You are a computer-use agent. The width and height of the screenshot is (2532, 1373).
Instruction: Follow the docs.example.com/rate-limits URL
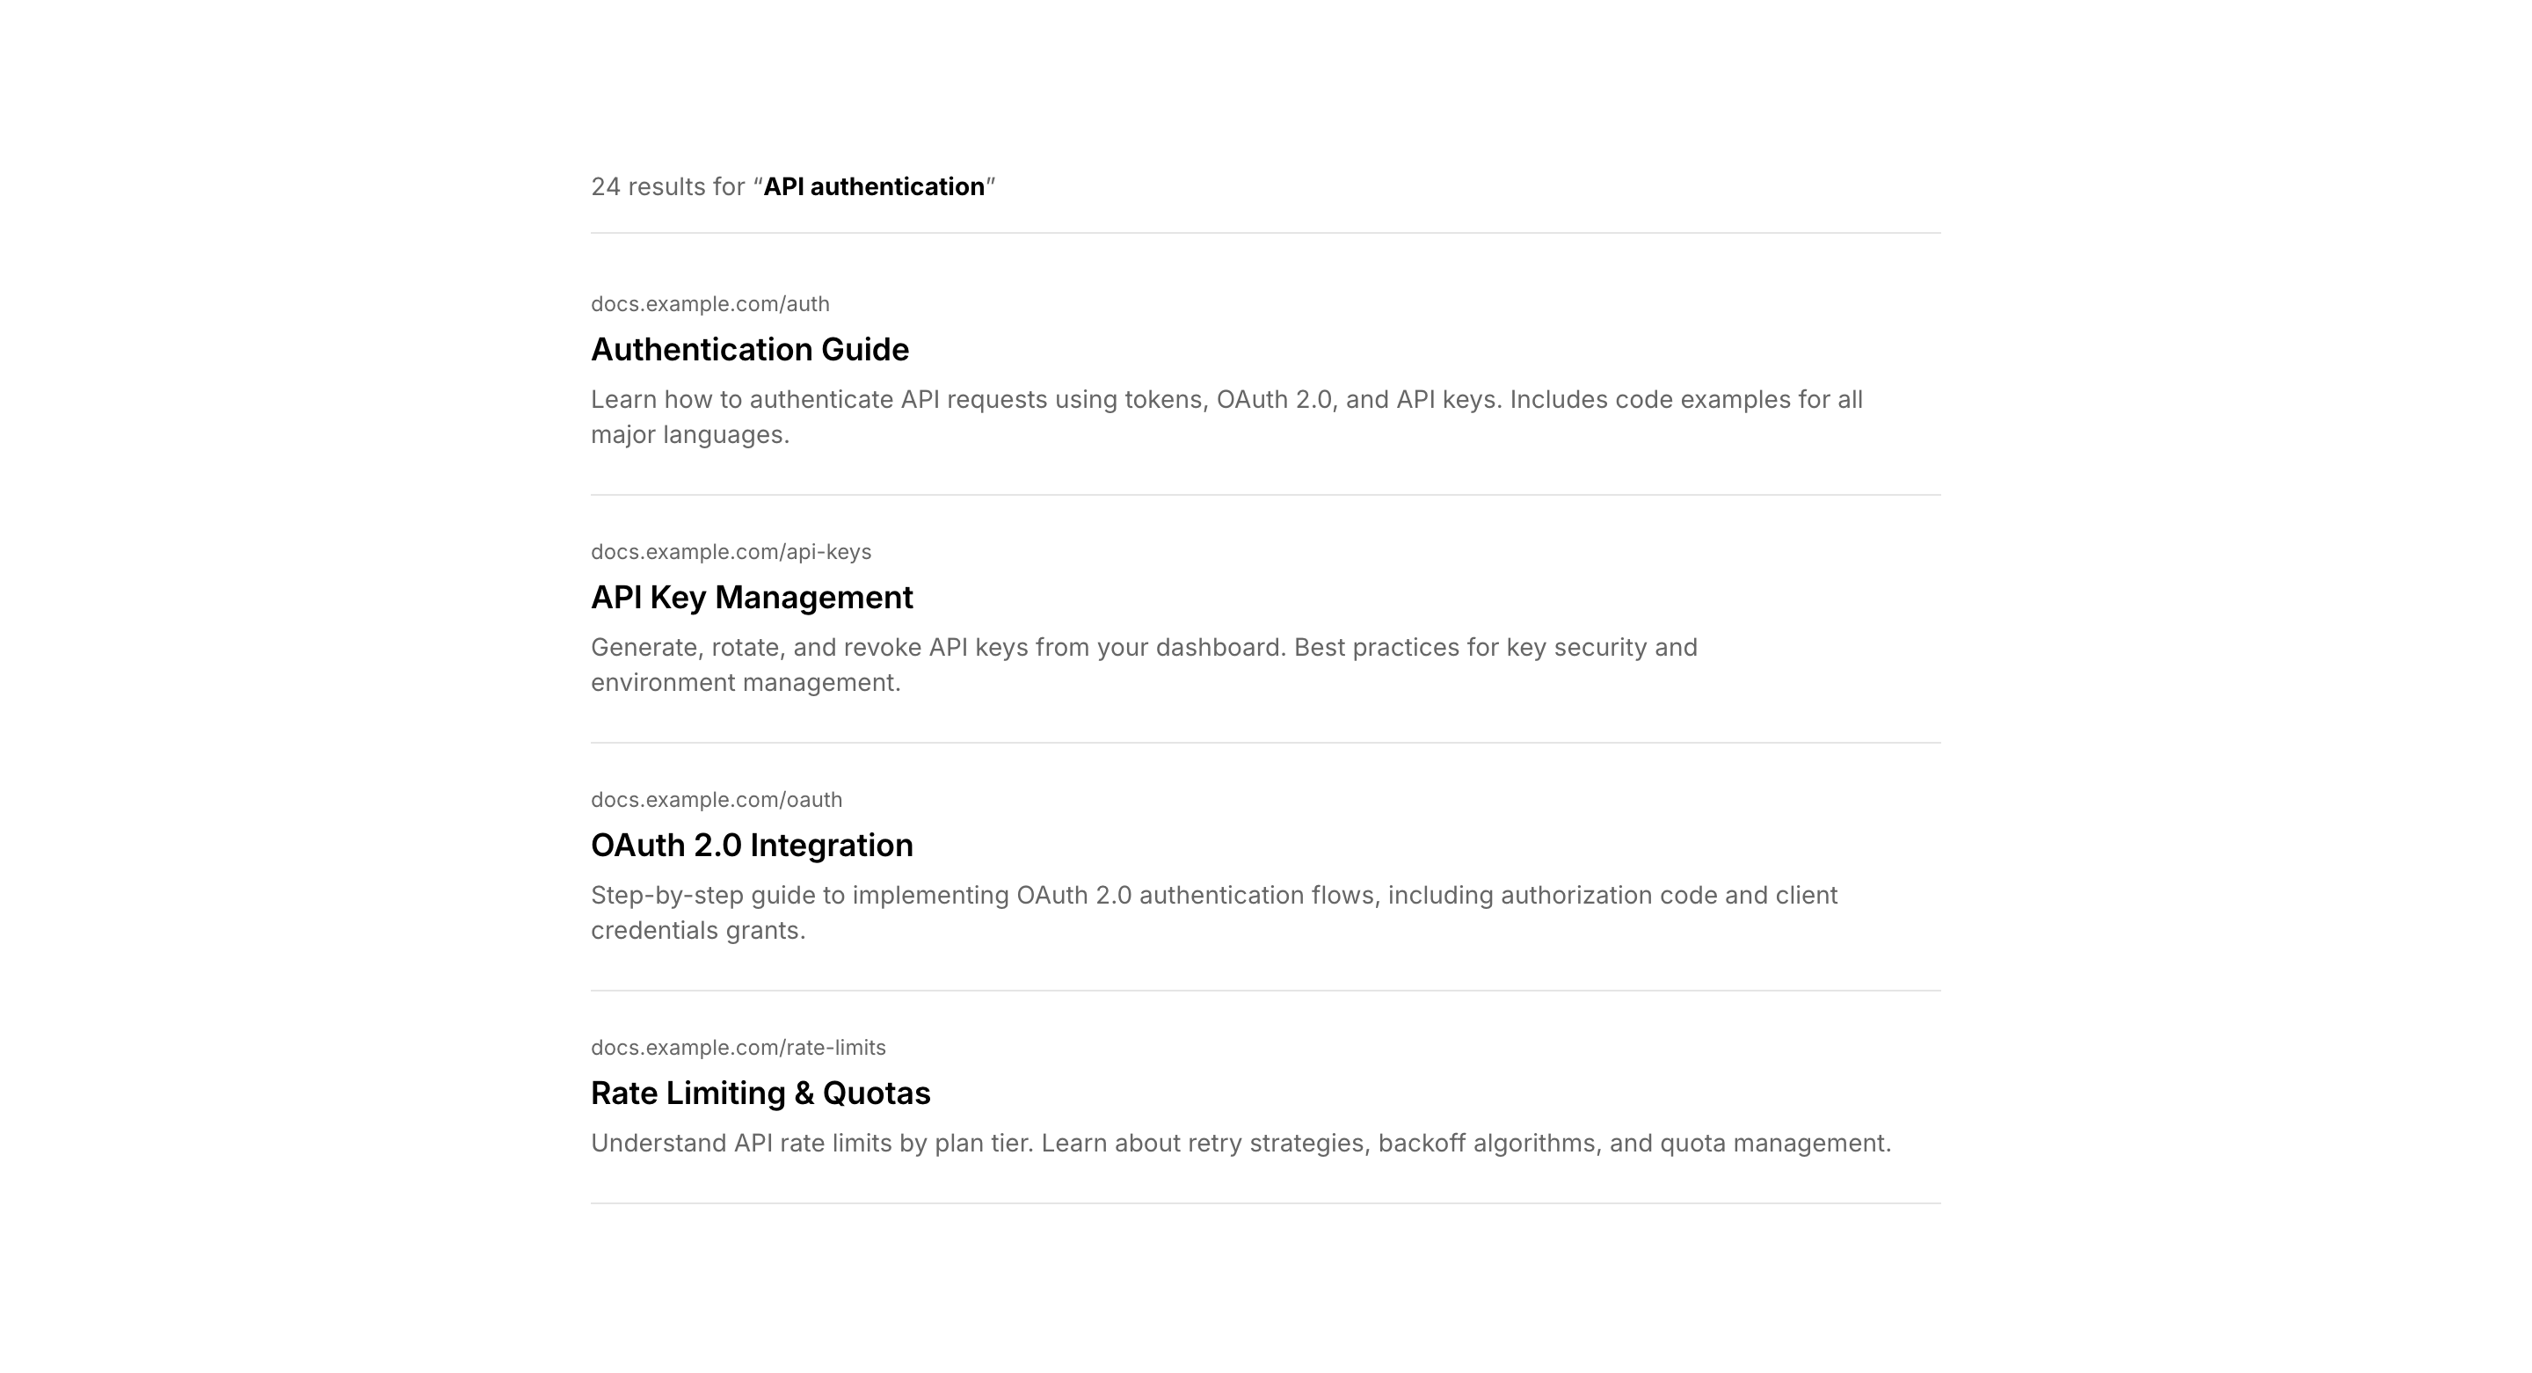[738, 1047]
